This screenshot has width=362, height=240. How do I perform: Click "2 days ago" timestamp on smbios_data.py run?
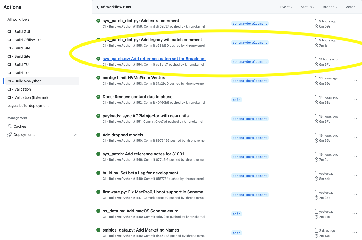click(327, 231)
